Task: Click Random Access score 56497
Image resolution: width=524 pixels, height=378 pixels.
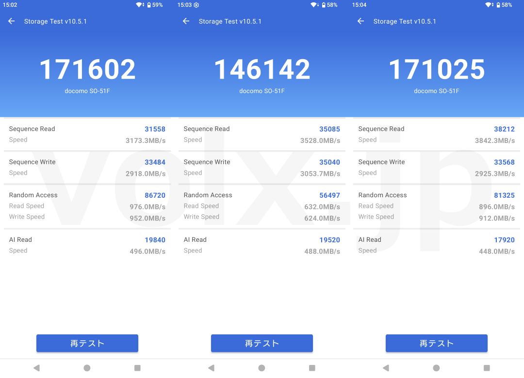Action: pos(329,195)
